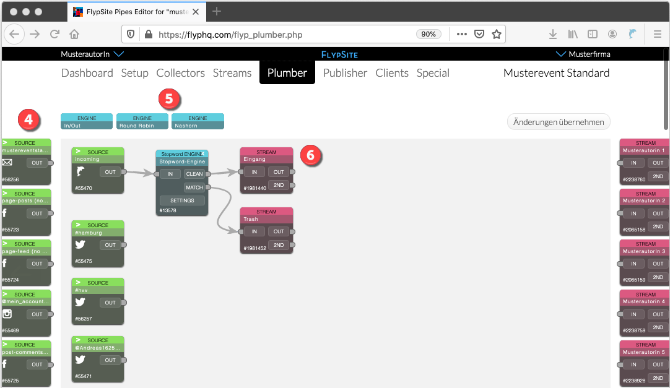Click the MATCH output of Stopword-Engine
Screen dimensions: 670x388
pos(194,188)
